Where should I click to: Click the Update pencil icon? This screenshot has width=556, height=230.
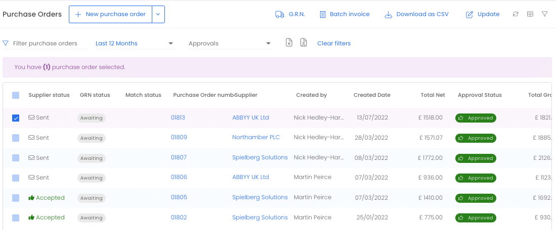pos(469,15)
